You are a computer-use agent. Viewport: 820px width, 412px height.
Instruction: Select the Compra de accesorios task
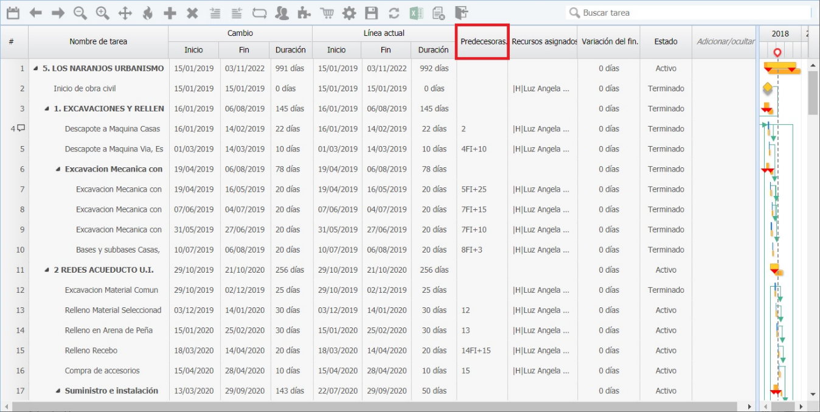click(x=102, y=371)
